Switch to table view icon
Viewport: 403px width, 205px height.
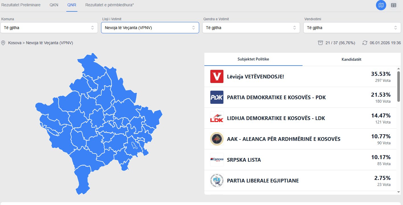point(394,5)
